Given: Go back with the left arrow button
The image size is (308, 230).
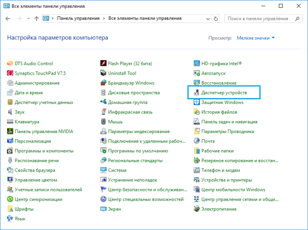Looking at the screenshot, I should pos(8,18).
